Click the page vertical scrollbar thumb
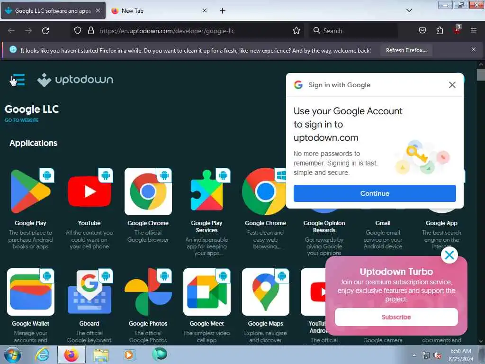This screenshot has height=364, width=485. (481, 74)
